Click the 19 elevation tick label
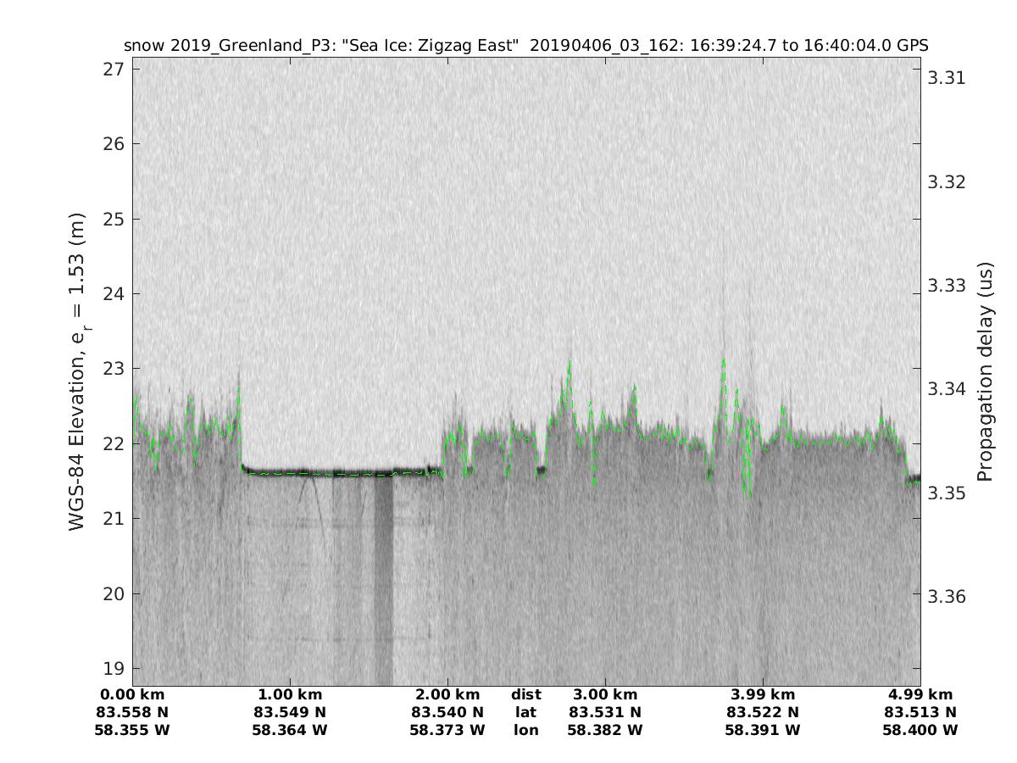 [114, 668]
